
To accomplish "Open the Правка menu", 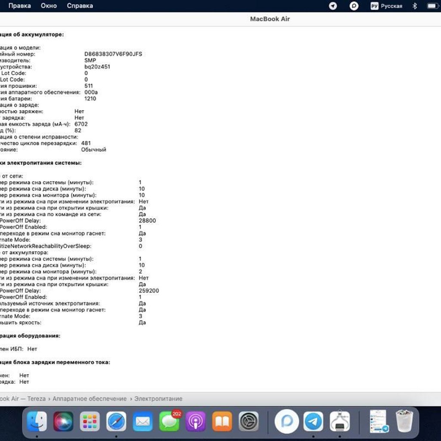I will [x=20, y=6].
